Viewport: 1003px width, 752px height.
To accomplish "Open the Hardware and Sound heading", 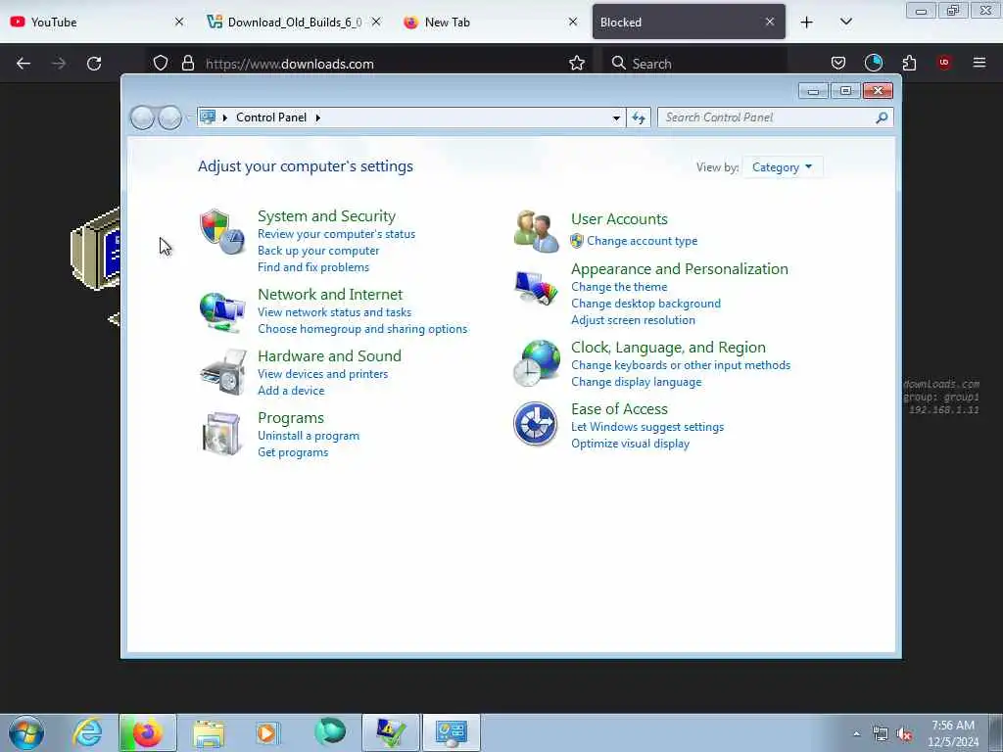I will click(x=329, y=356).
